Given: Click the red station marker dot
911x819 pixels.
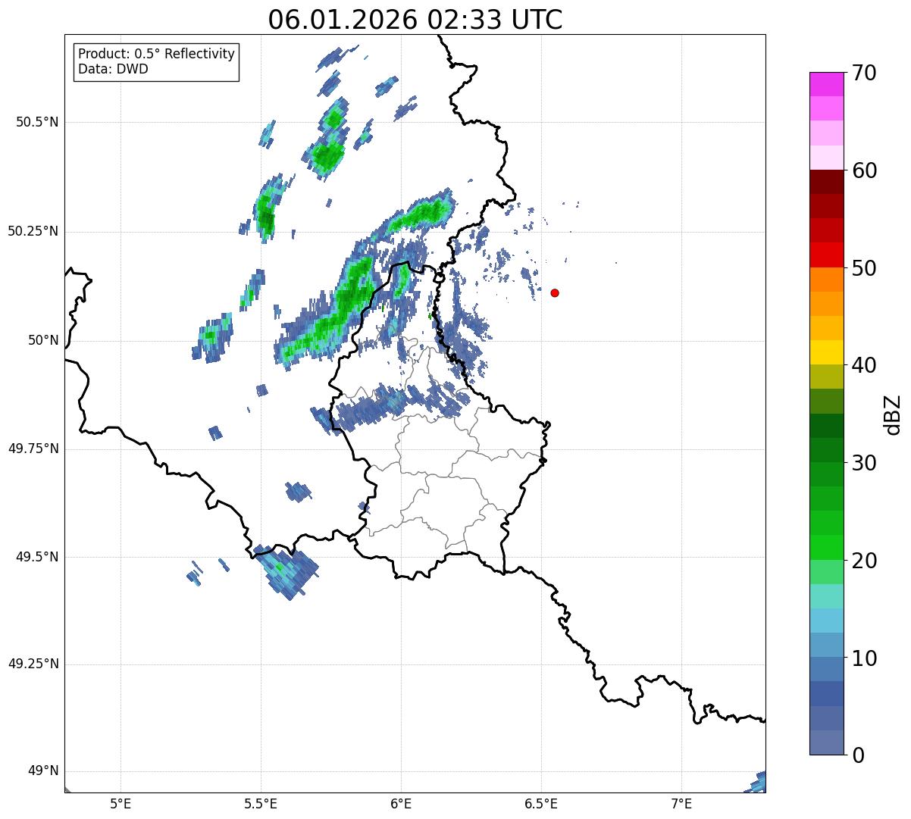Looking at the screenshot, I should point(555,292).
